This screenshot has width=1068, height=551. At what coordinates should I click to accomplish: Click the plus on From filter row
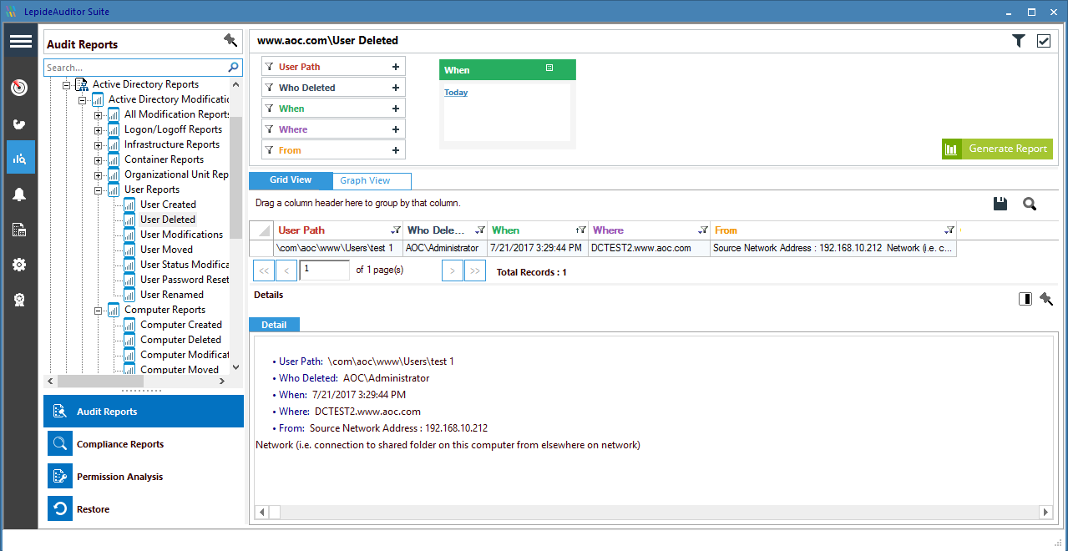click(395, 150)
